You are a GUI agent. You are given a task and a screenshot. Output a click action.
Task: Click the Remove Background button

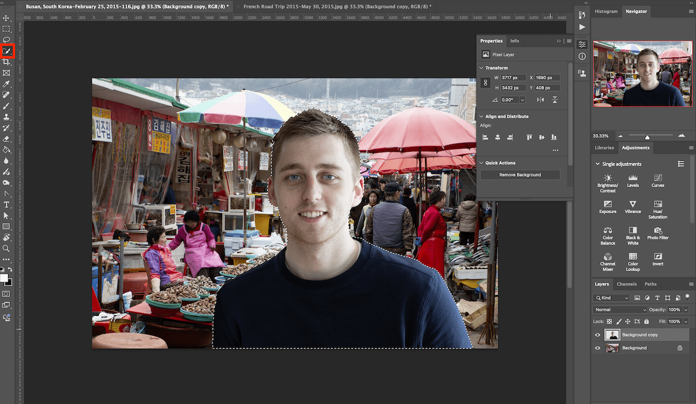tap(520, 174)
